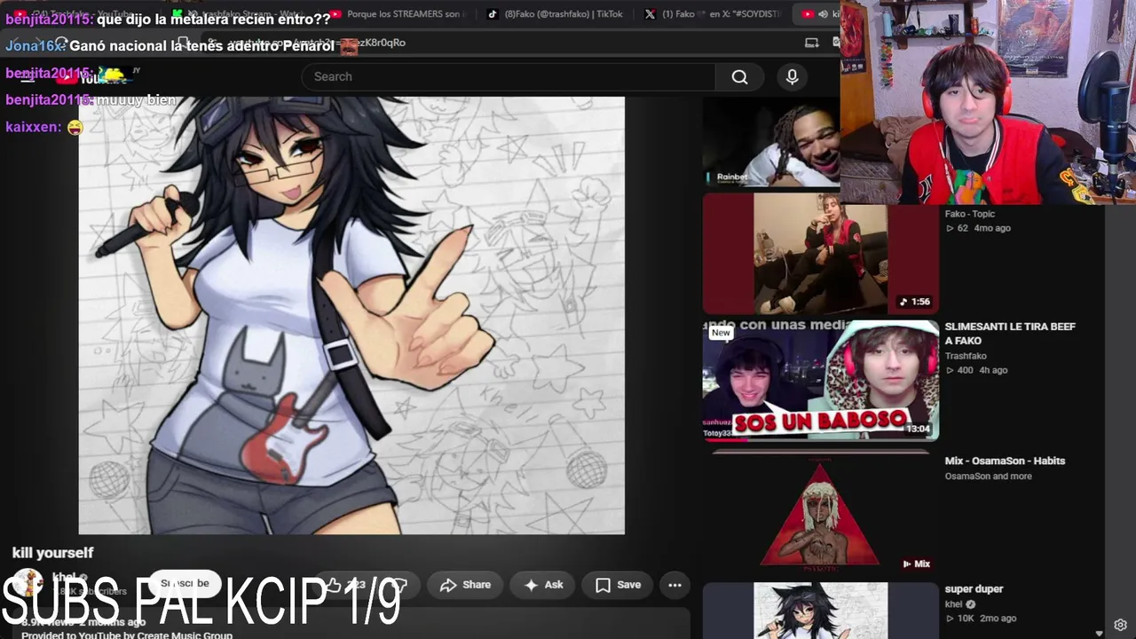1136x639 pixels.
Task: Click the 'Trashfako' channel name
Action: tap(966, 356)
